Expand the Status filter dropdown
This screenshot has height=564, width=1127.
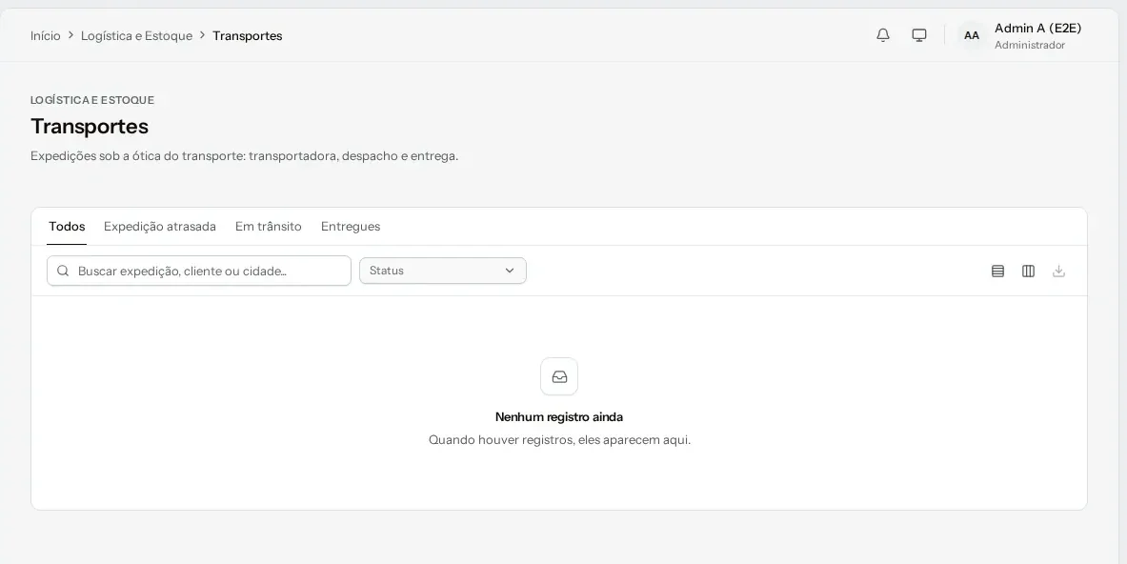click(443, 271)
